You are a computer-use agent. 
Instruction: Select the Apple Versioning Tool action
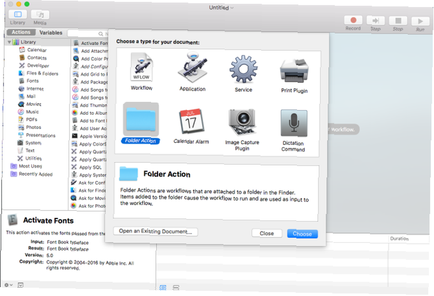(x=89, y=136)
